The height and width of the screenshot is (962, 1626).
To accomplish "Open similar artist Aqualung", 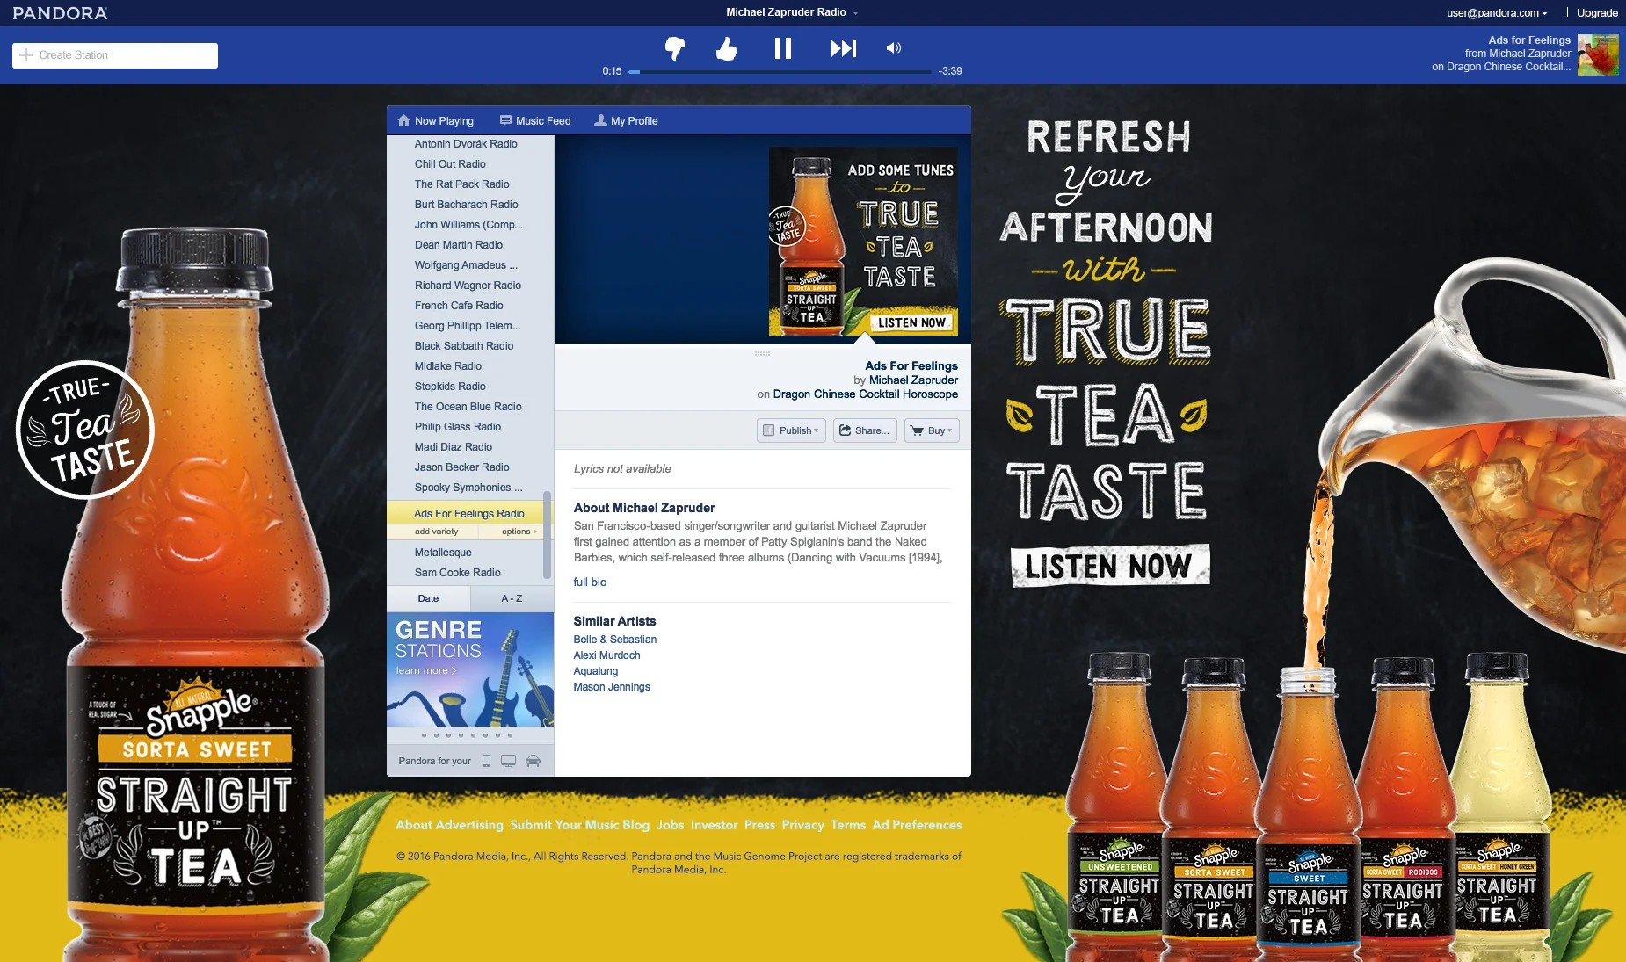I will pos(596,671).
